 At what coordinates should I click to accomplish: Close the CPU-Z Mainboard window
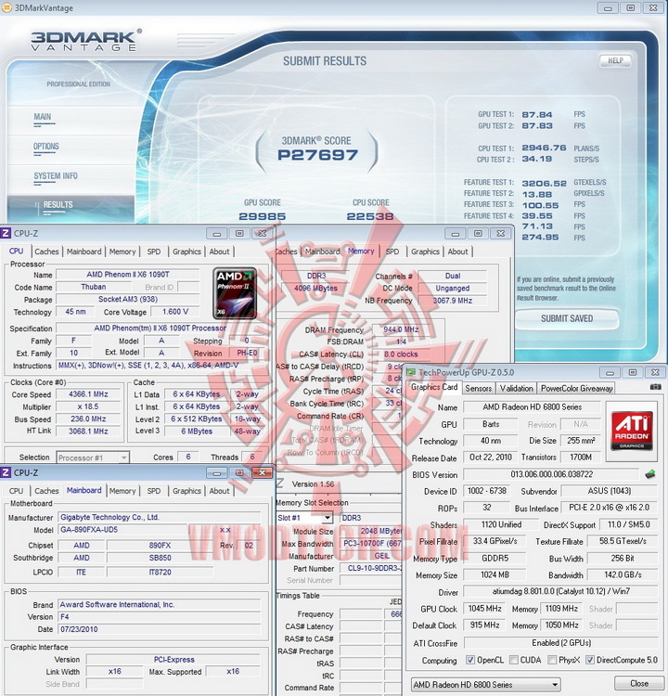(263, 472)
